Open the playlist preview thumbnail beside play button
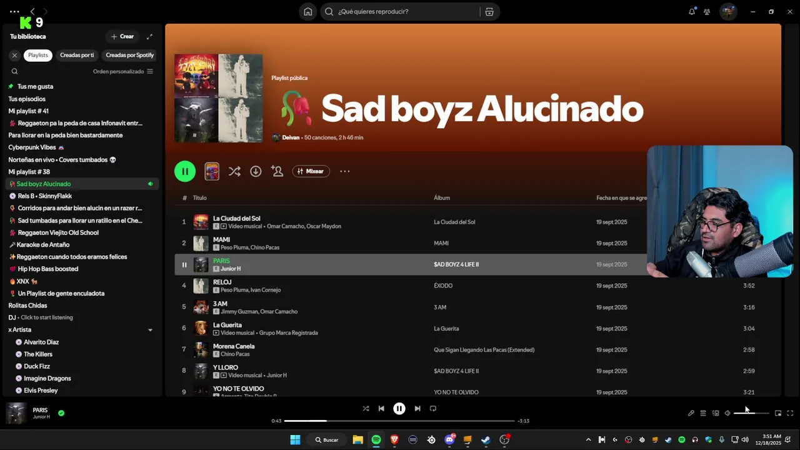This screenshot has width=800, height=450. coord(212,171)
